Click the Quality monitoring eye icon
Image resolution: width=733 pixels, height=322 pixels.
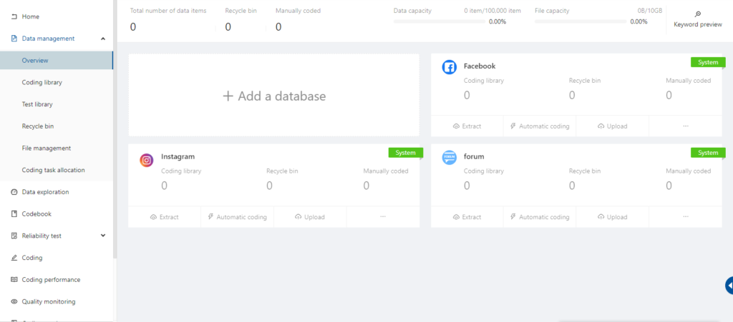point(14,301)
